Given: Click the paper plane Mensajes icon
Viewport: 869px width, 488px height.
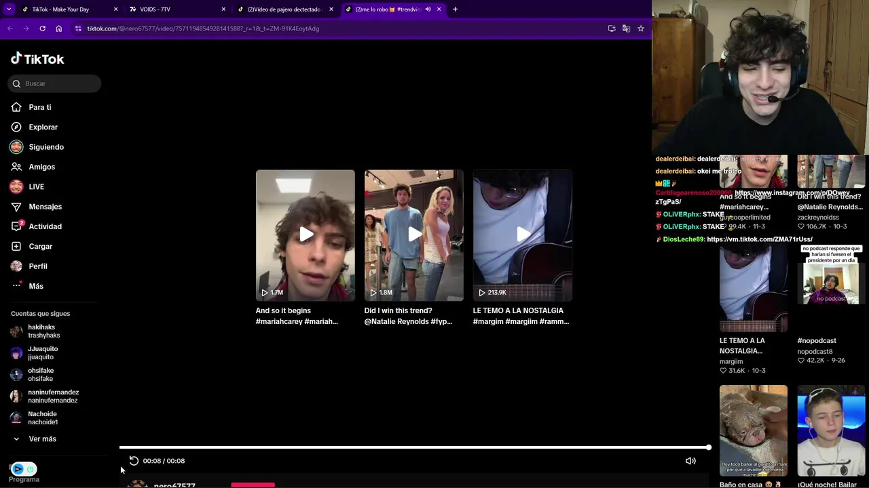Looking at the screenshot, I should pyautogui.click(x=16, y=207).
